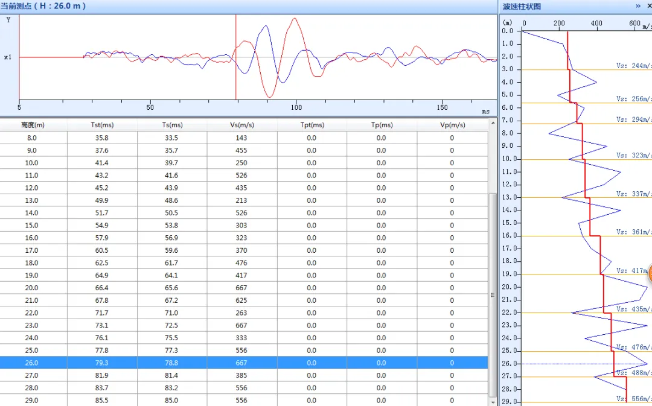This screenshot has height=406, width=652.
Task: Close the 波速柱状图 panel
Action: pos(649,6)
